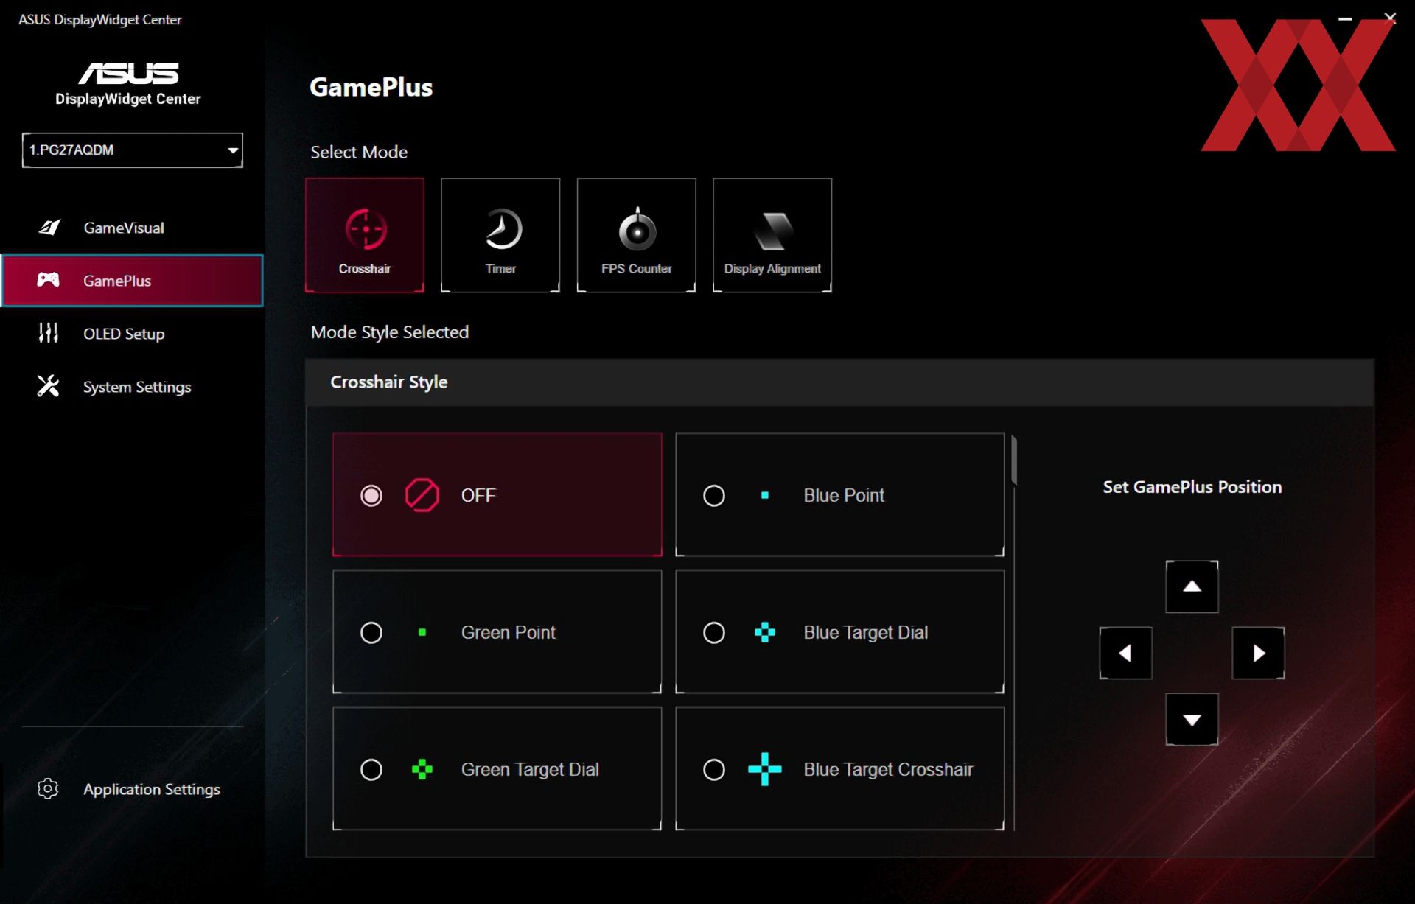Click the OLED Setup sliders icon
This screenshot has width=1415, height=904.
[x=49, y=333]
